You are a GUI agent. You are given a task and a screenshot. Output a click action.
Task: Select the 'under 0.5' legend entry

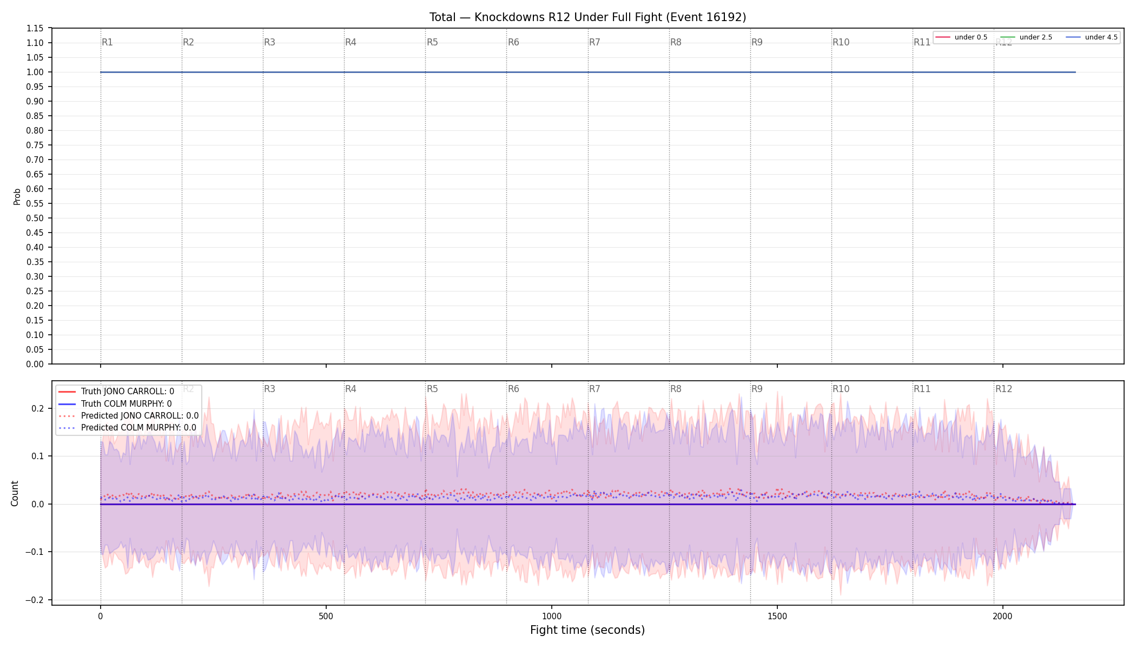click(962, 37)
